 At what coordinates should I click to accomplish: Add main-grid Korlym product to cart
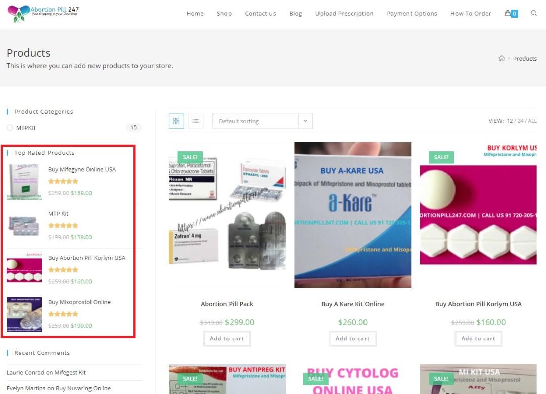coord(478,338)
